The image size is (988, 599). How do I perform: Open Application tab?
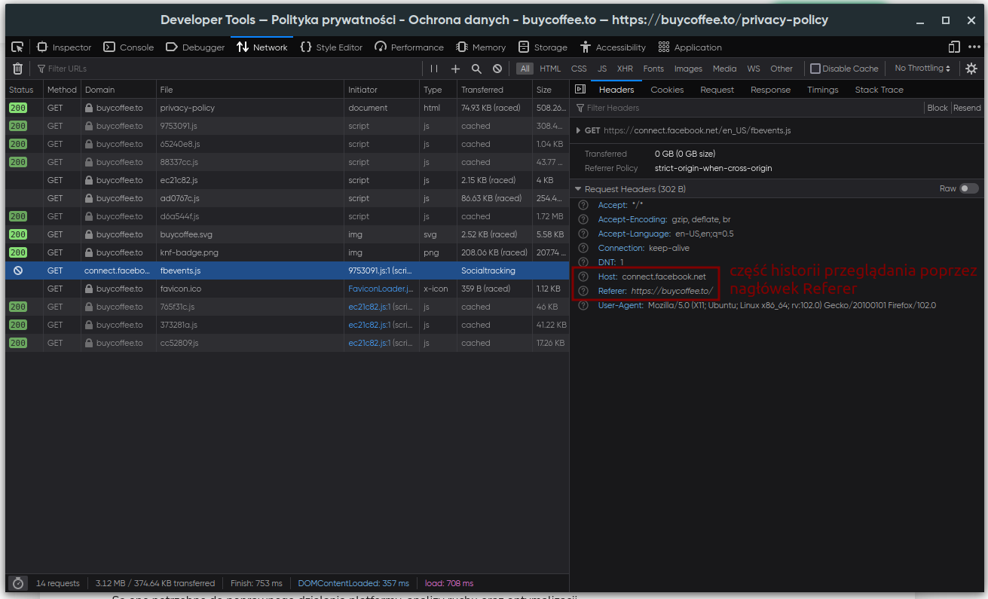click(690, 47)
